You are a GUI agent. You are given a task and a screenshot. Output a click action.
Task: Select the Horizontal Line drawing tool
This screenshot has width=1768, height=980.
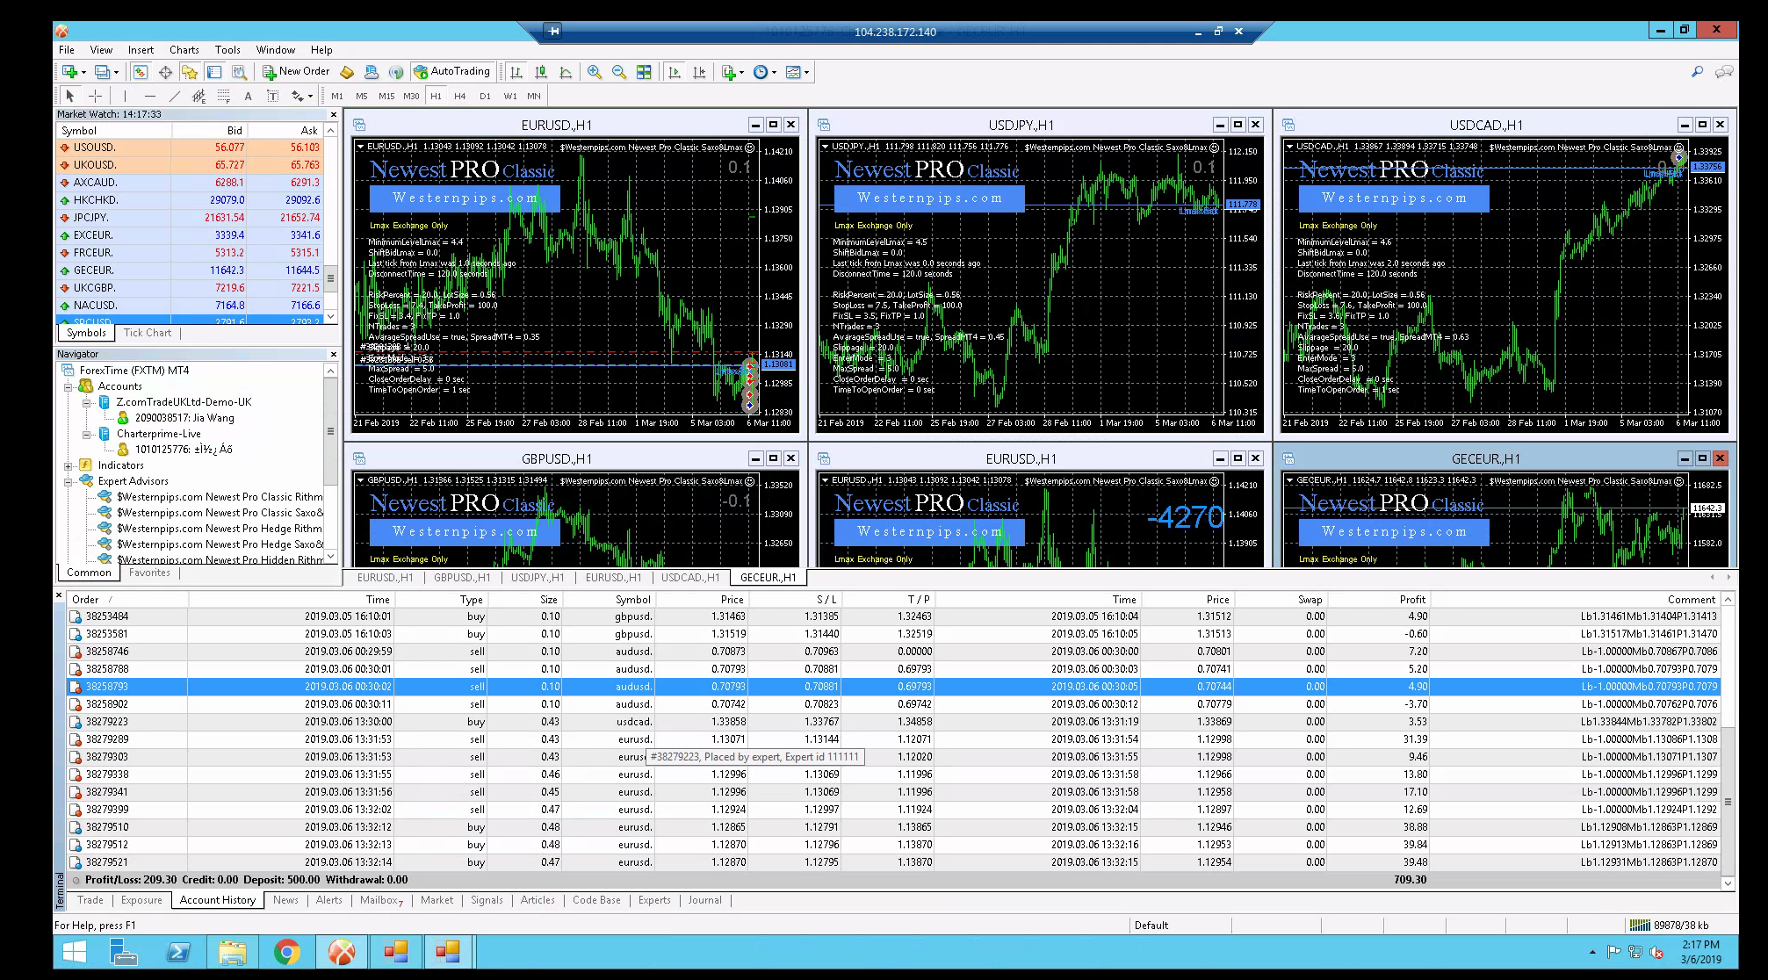click(x=150, y=96)
